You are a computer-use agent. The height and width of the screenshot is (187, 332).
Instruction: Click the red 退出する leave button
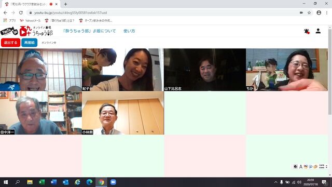10,43
